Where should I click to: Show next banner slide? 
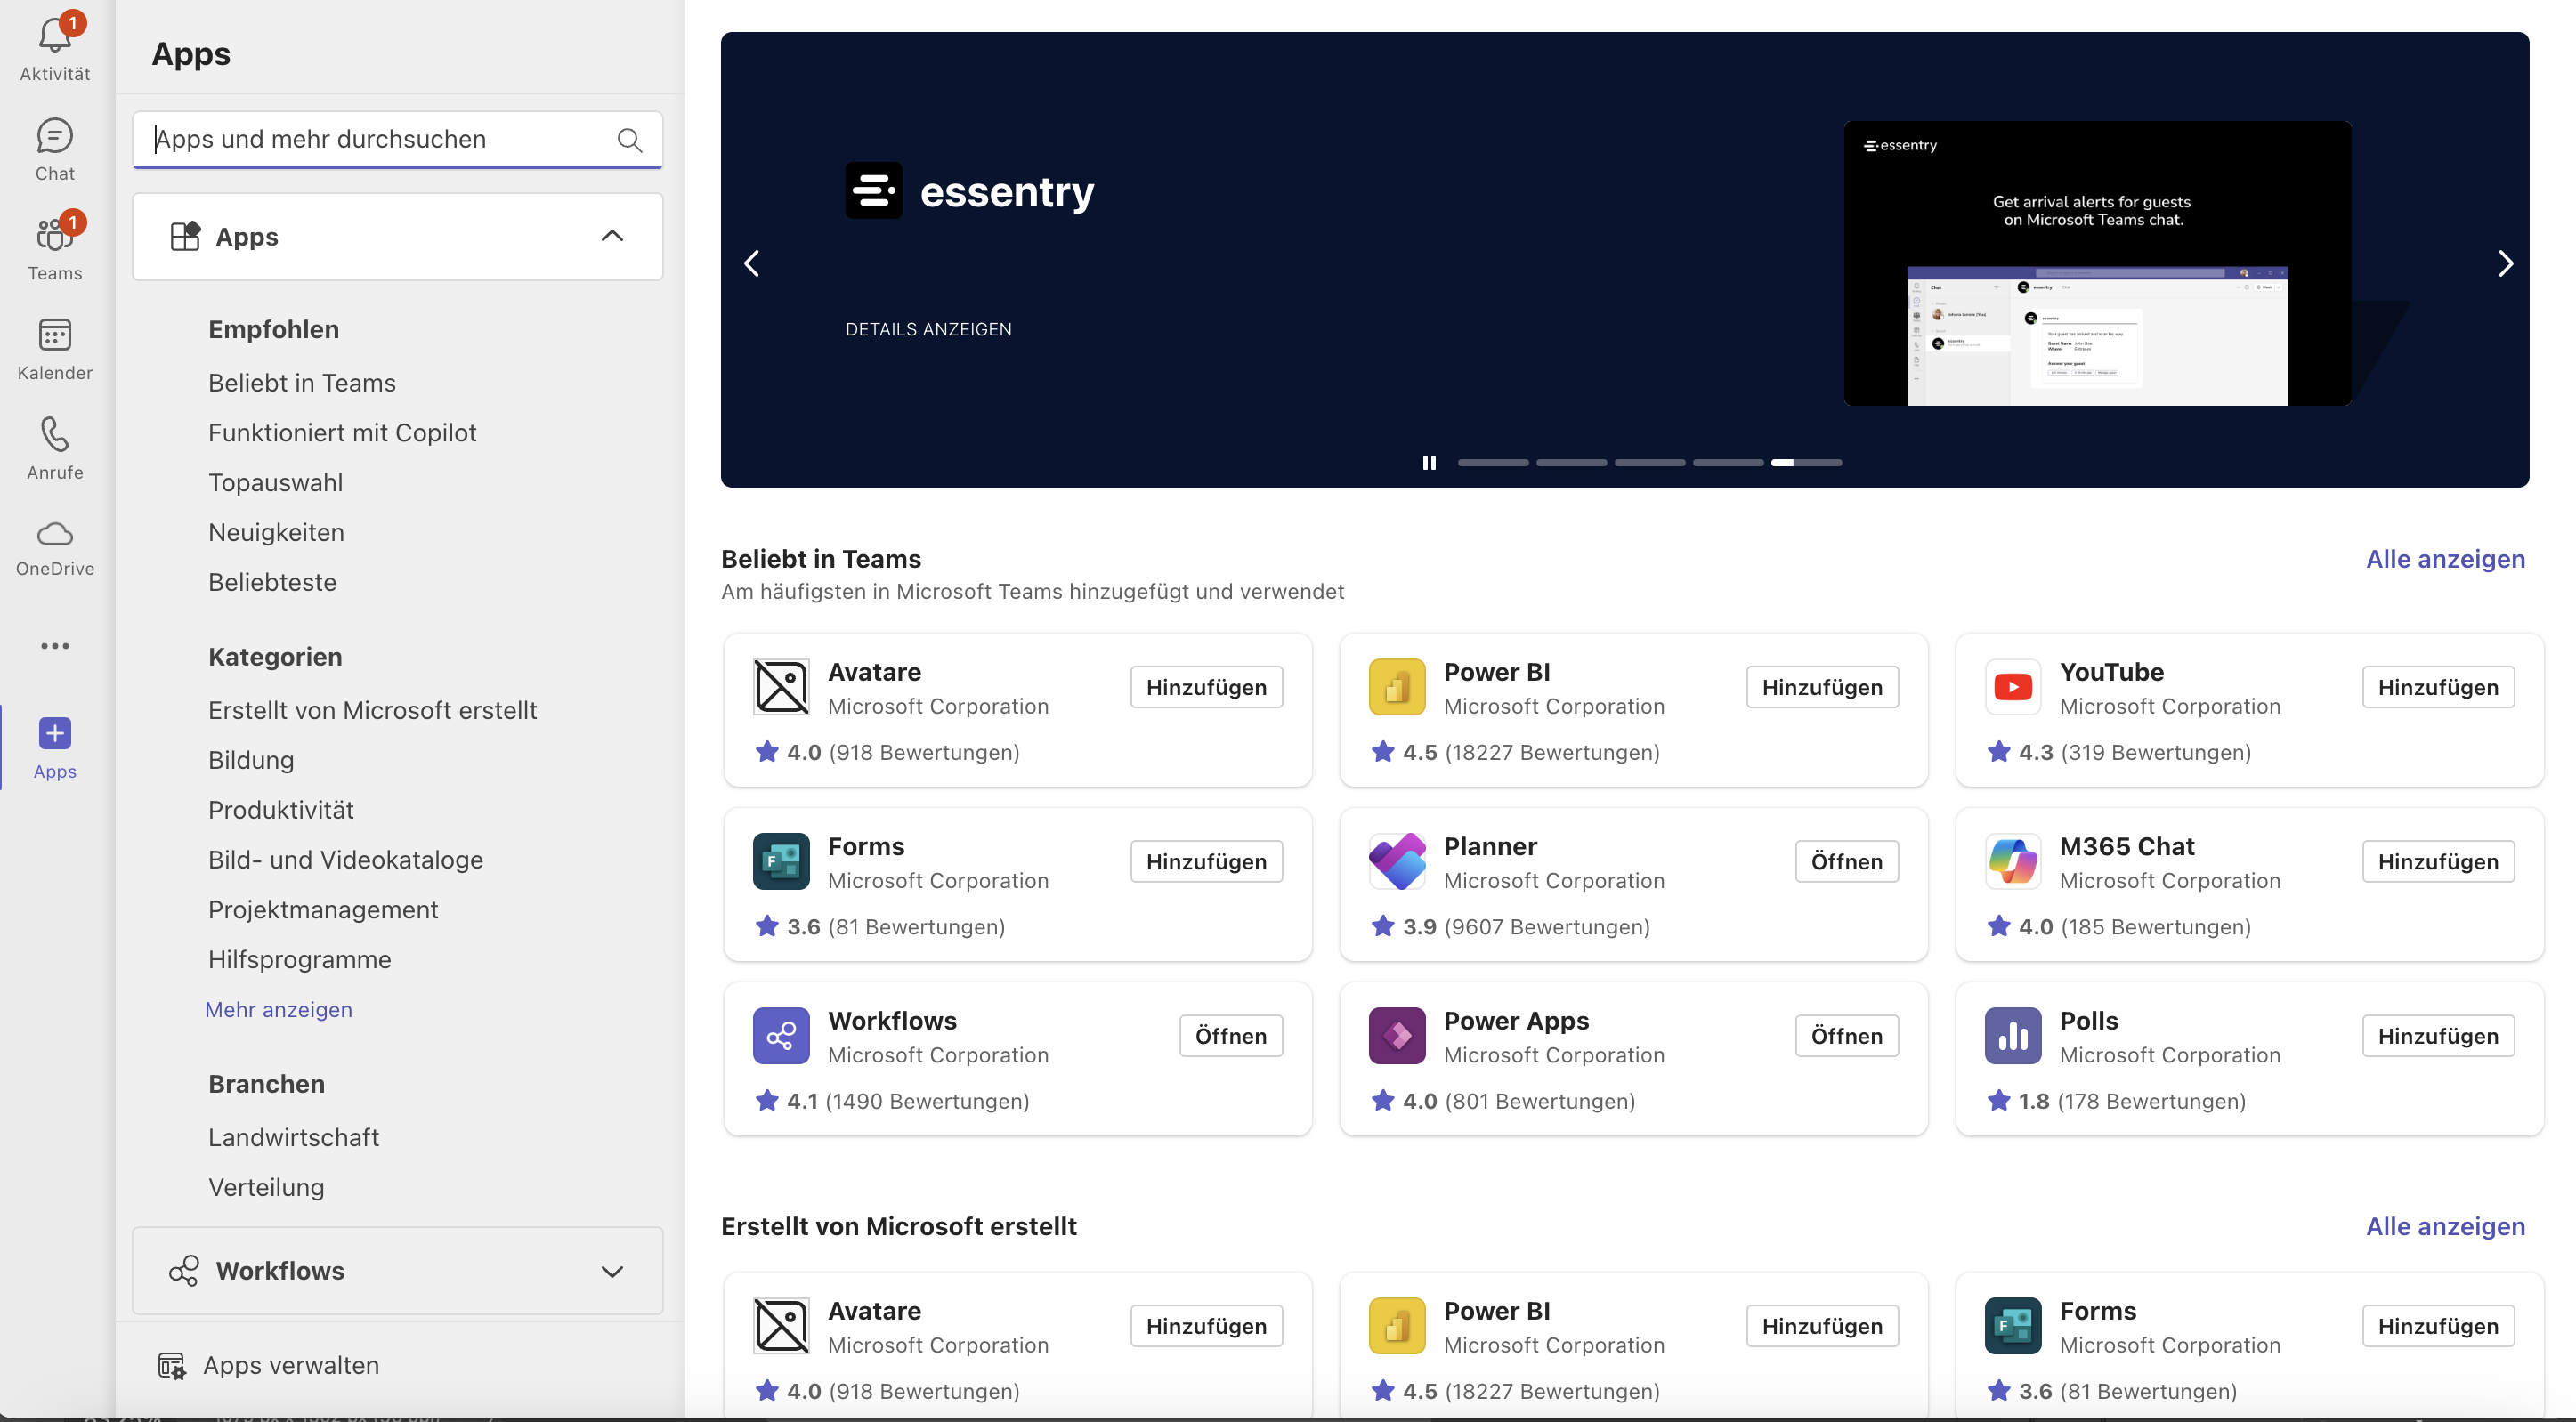tap(2504, 263)
